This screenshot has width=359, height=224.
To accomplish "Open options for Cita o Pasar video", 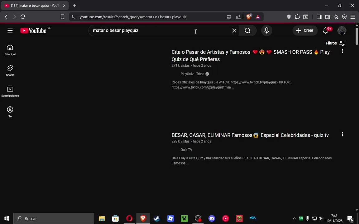I will coord(342,51).
